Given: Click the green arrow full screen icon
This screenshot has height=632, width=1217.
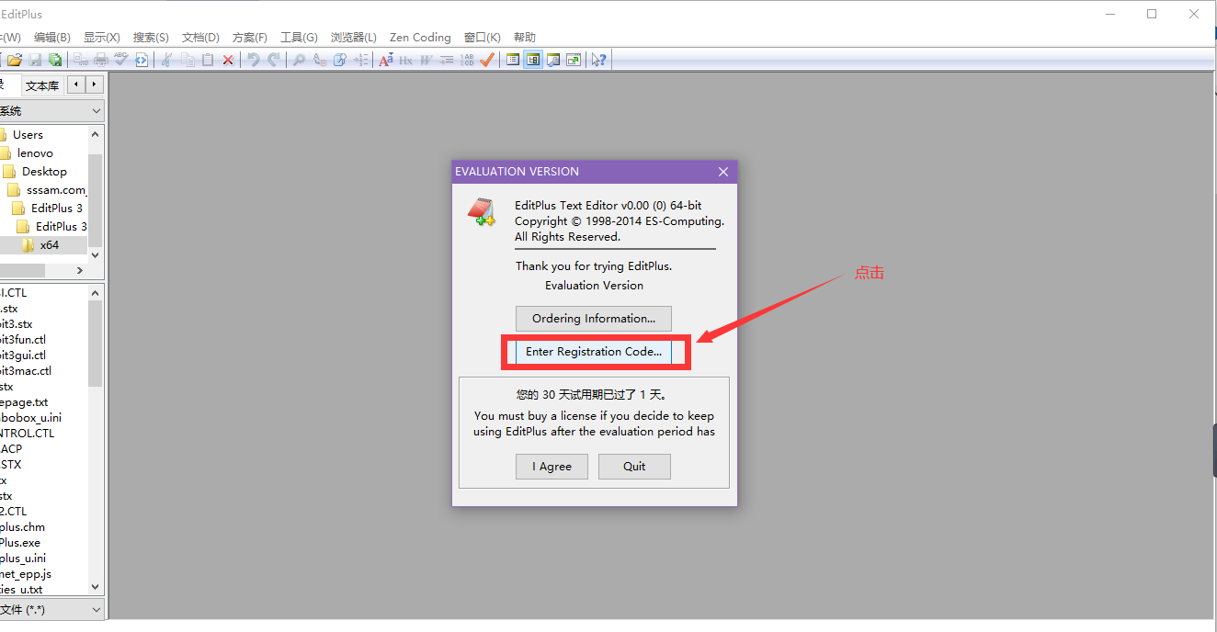Looking at the screenshot, I should tap(573, 60).
